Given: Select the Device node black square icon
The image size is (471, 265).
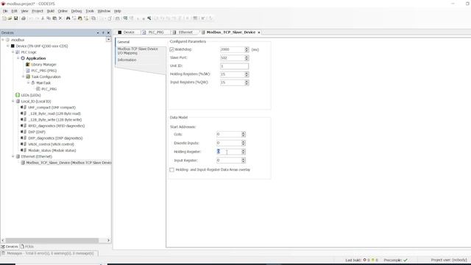Looking at the screenshot, I should tap(13, 46).
